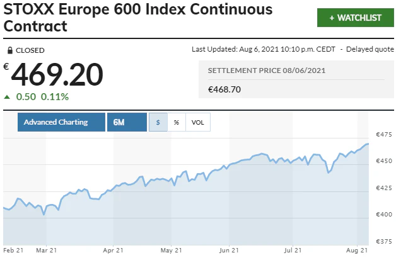Click the 0.11% percent change value

[x=55, y=97]
